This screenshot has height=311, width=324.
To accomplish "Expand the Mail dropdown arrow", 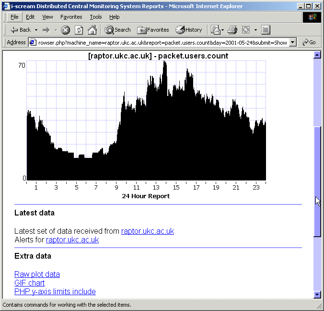I will pyautogui.click(x=222, y=30).
